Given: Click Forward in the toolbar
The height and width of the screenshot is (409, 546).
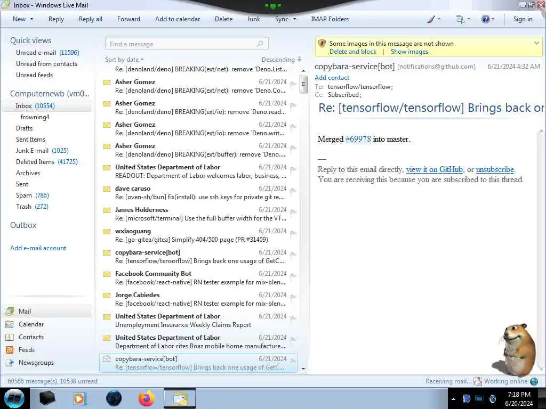Looking at the screenshot, I should pyautogui.click(x=129, y=19).
